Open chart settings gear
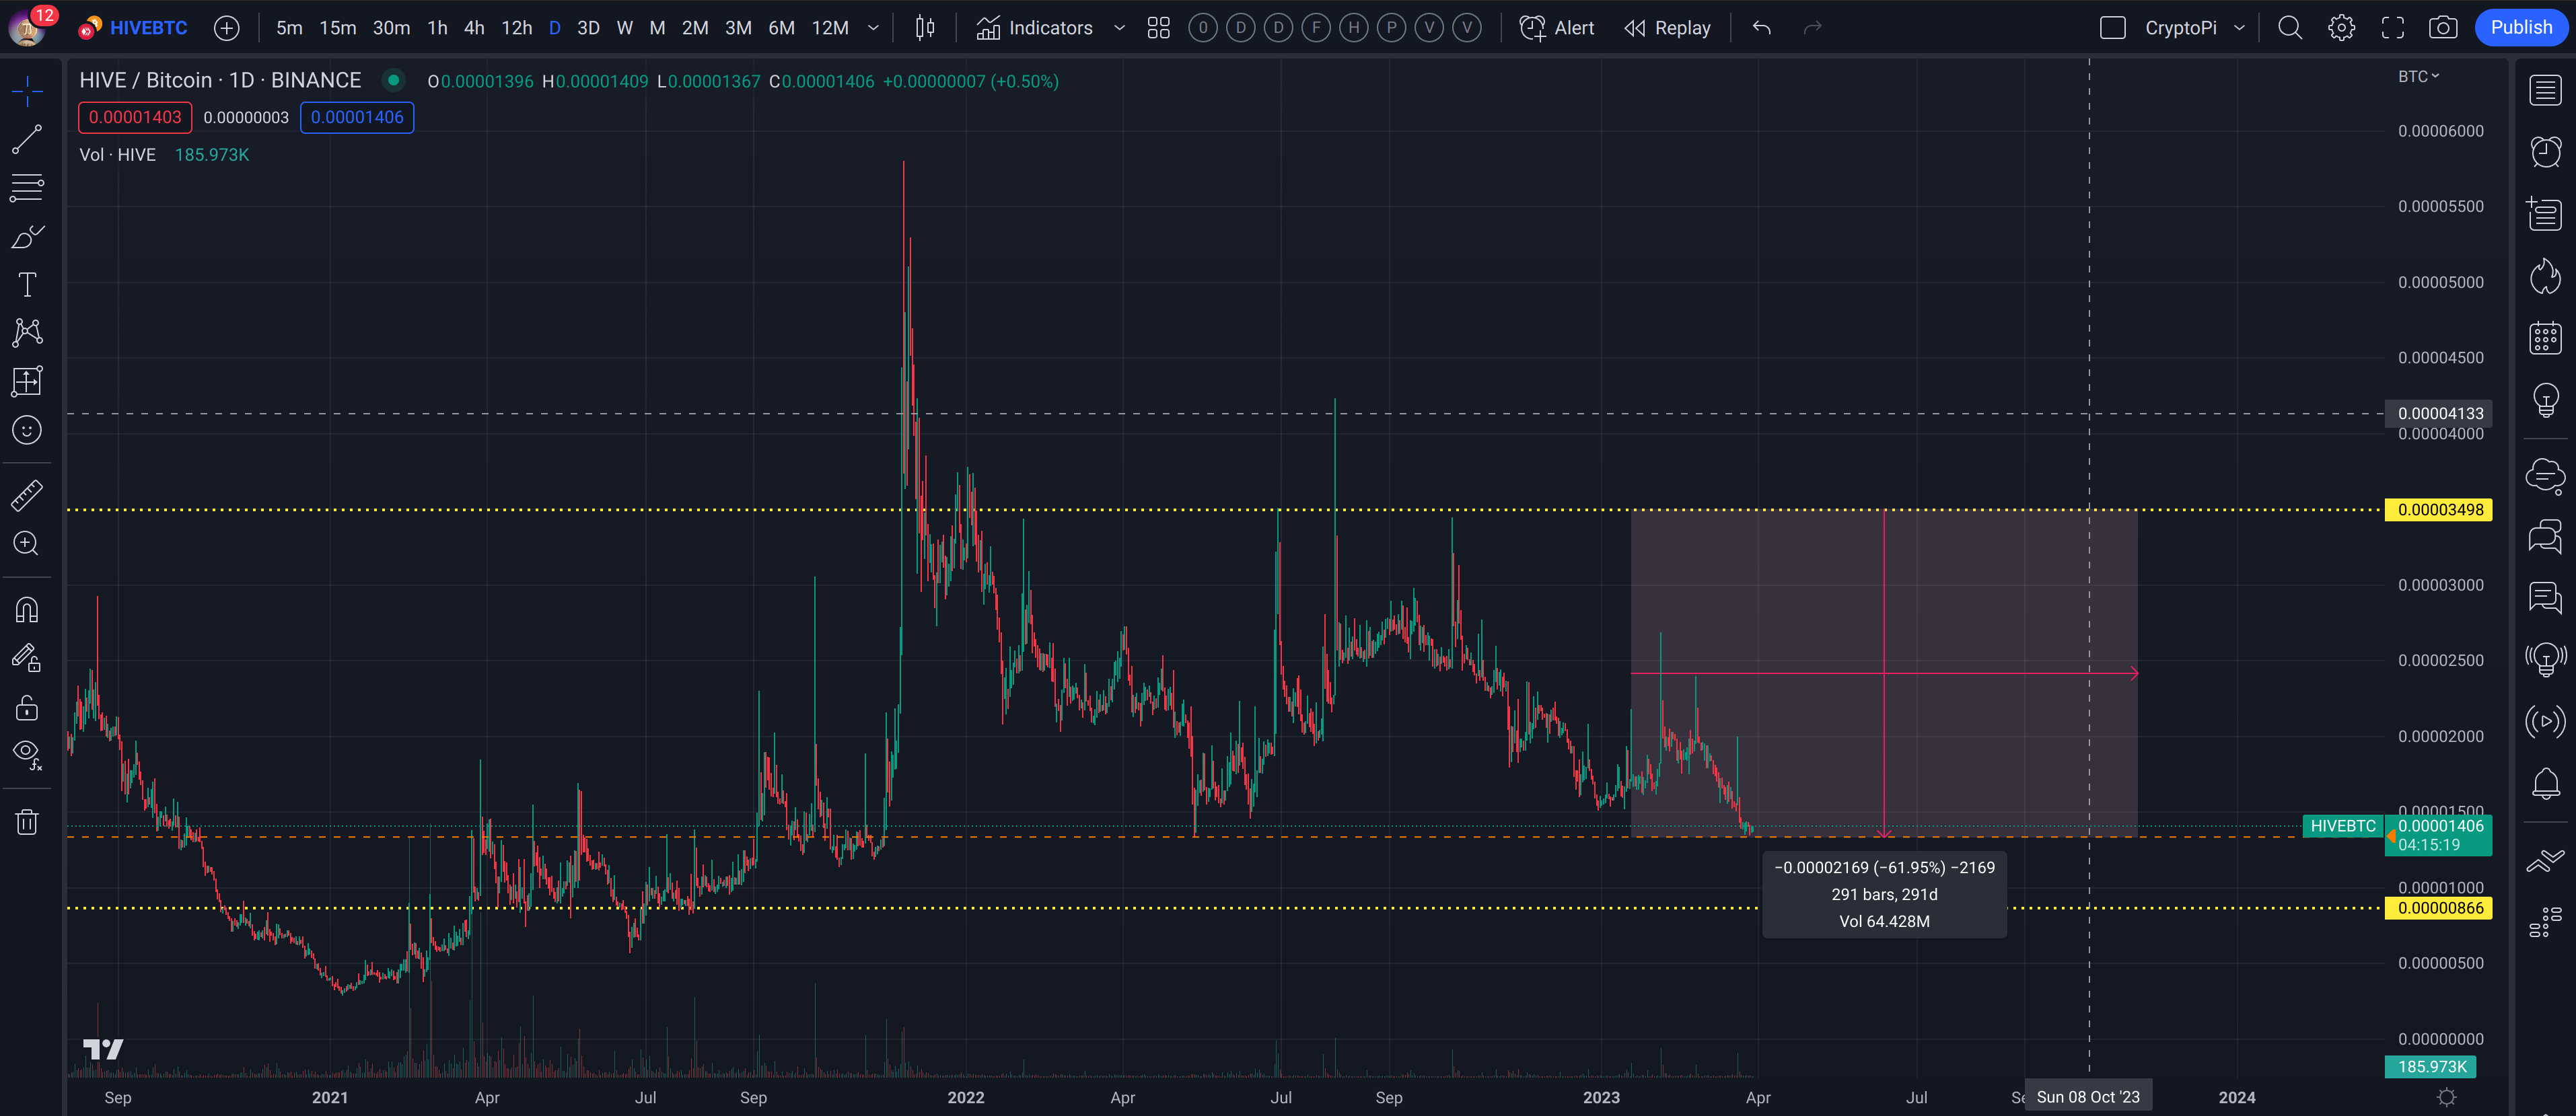Screen dimensions: 2576x1116 (2341, 28)
